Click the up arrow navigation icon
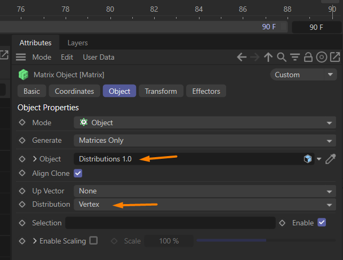The image size is (343, 260). coord(268,57)
